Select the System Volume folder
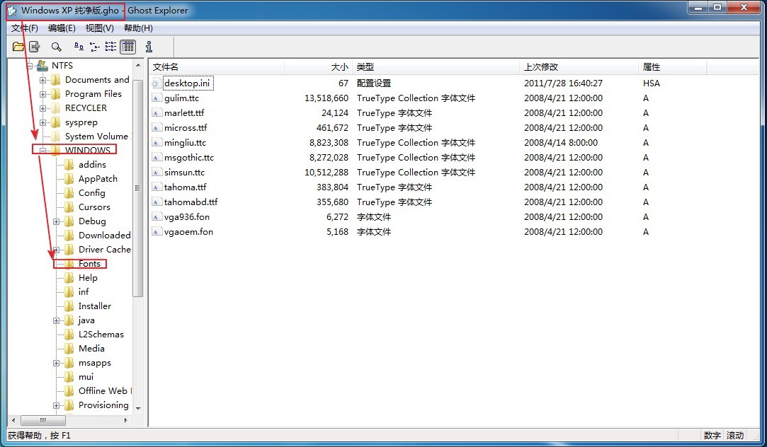The width and height of the screenshot is (767, 447). point(97,137)
